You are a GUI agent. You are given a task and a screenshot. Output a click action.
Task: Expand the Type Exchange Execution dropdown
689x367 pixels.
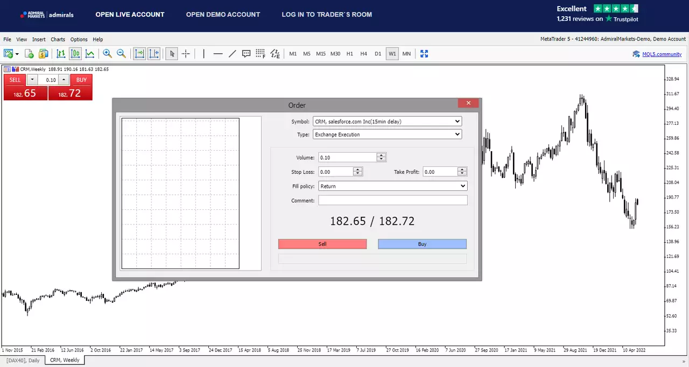(387, 135)
